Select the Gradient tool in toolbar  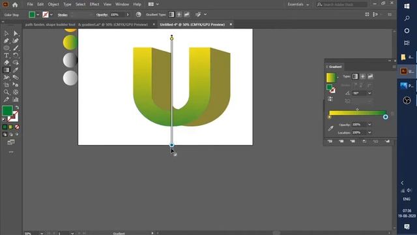pos(6,70)
